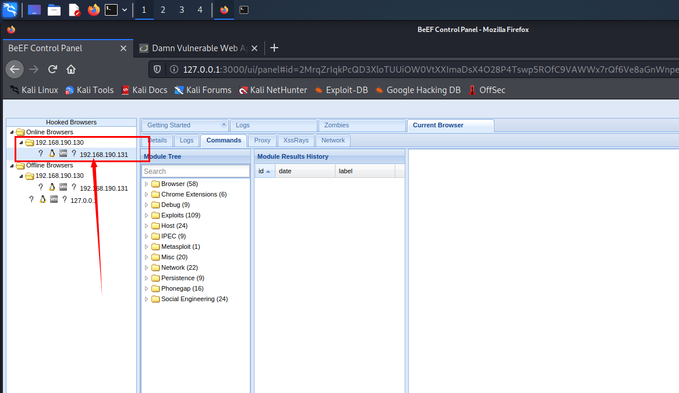
Task: Switch to Logs sub-tab under Current Browser
Action: (x=187, y=140)
